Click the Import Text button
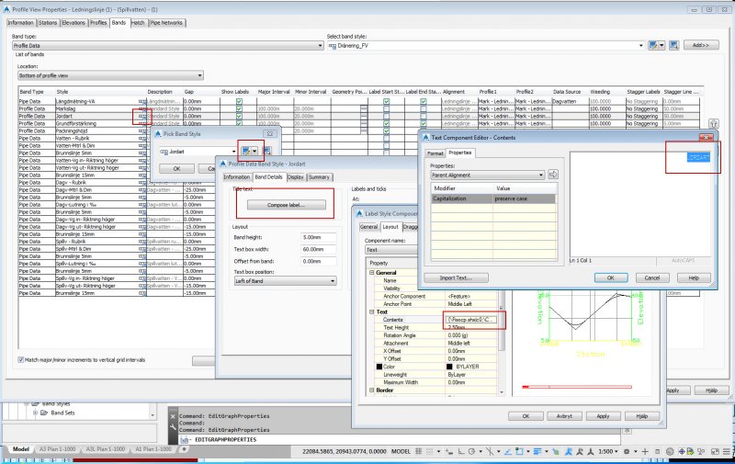Viewport: 735px width, 464px height. (x=455, y=277)
